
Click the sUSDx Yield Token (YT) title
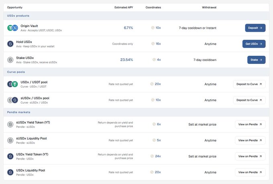(33, 123)
